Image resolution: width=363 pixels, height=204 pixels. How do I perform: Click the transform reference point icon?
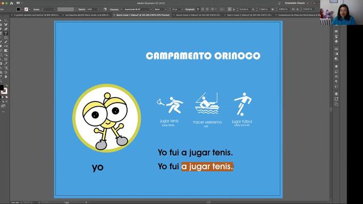pyautogui.click(x=229, y=9)
